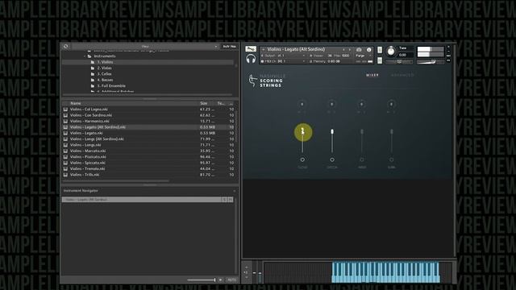Click the Wide mic volume fader
516x290 pixels.
tap(362, 140)
